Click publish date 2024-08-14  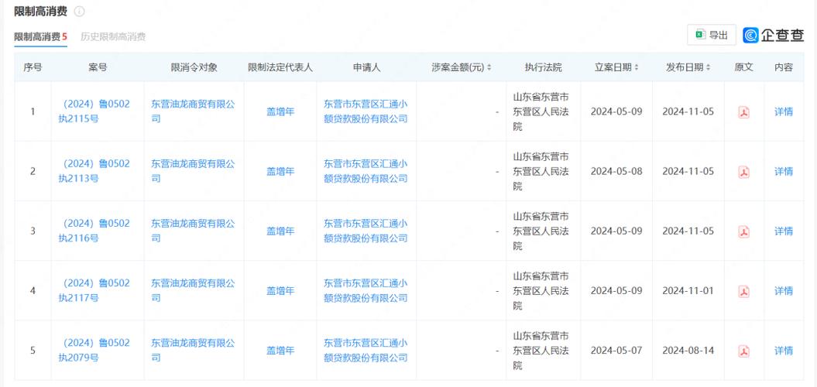[688, 351]
